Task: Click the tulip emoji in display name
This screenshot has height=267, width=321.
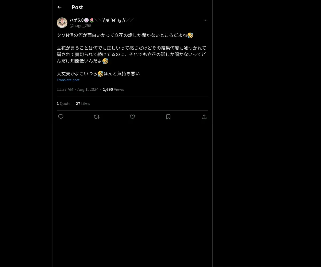Action: pyautogui.click(x=92, y=20)
